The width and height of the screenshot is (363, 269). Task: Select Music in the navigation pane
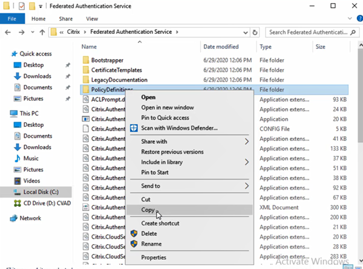click(30, 158)
